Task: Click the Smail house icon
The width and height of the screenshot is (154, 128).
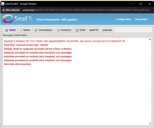Action: click(x=77, y=30)
